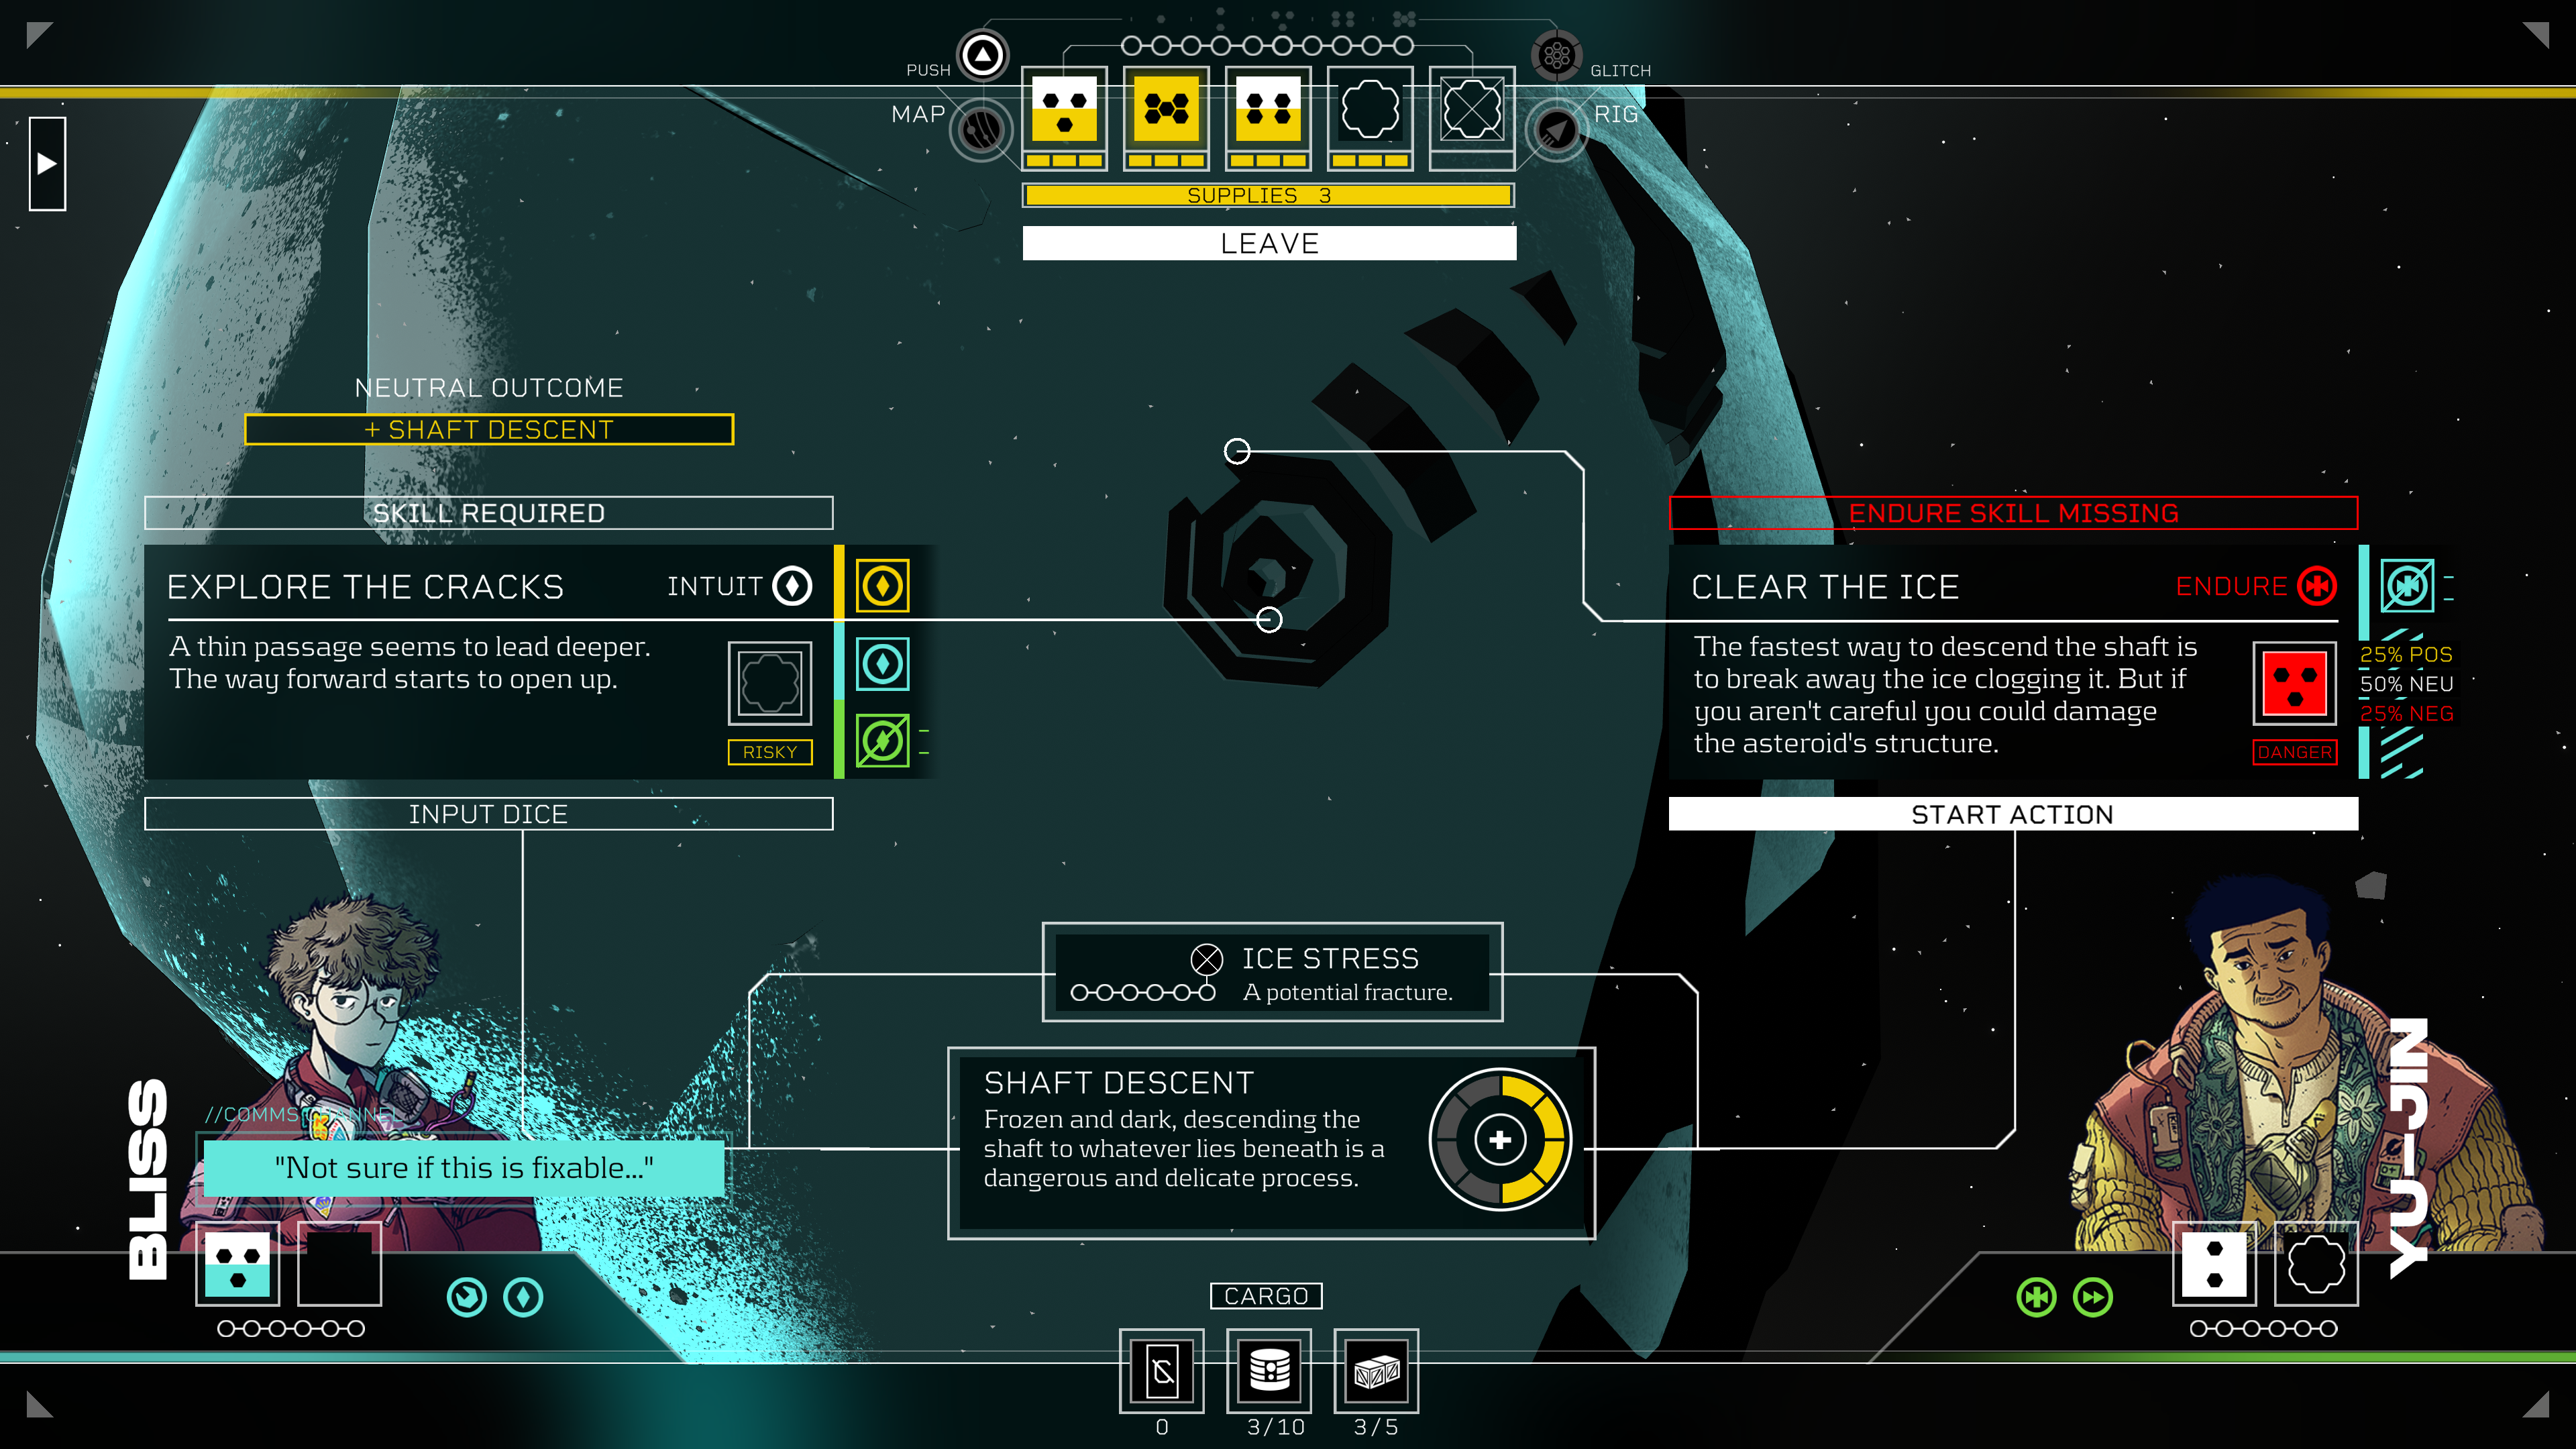Click the BLISS character dice face thumbnail
The width and height of the screenshot is (2576, 1449).
(x=237, y=1256)
